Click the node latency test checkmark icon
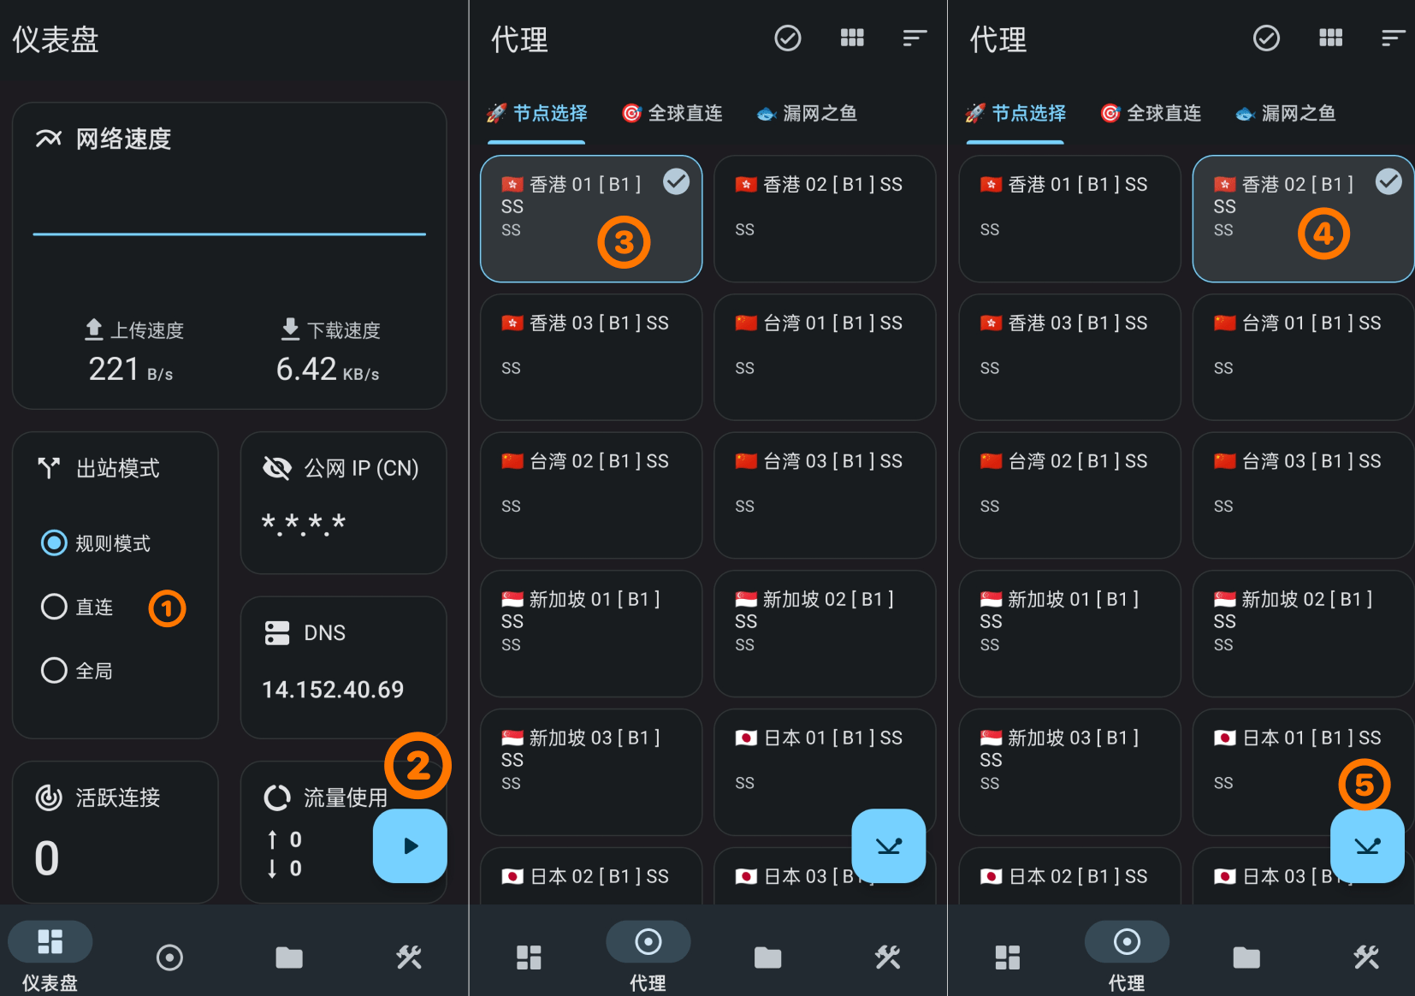Image resolution: width=1415 pixels, height=996 pixels. click(787, 38)
